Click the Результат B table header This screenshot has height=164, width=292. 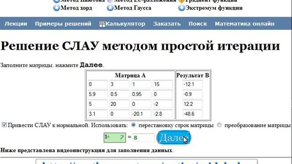click(193, 75)
